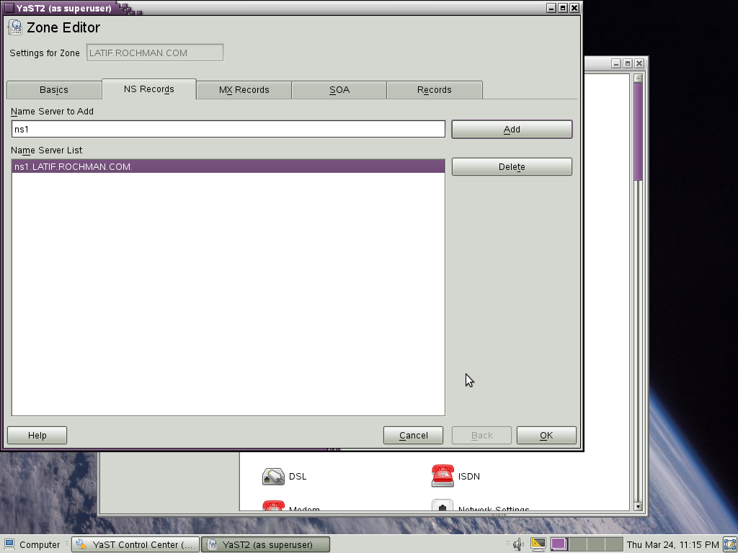Click the Zone Editor header icon
The image size is (738, 553).
(15, 27)
